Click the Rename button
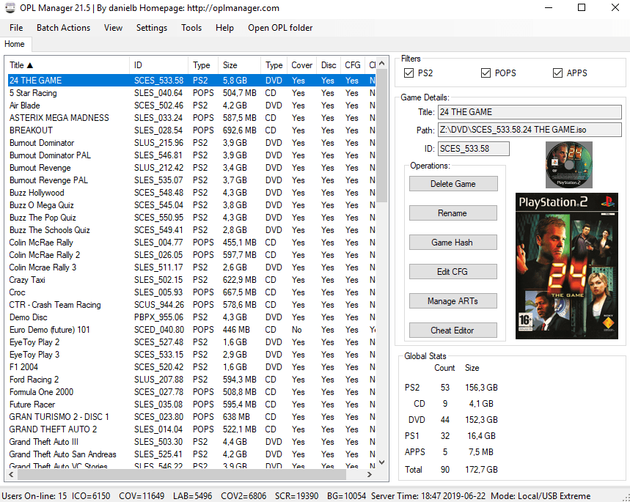 click(453, 213)
